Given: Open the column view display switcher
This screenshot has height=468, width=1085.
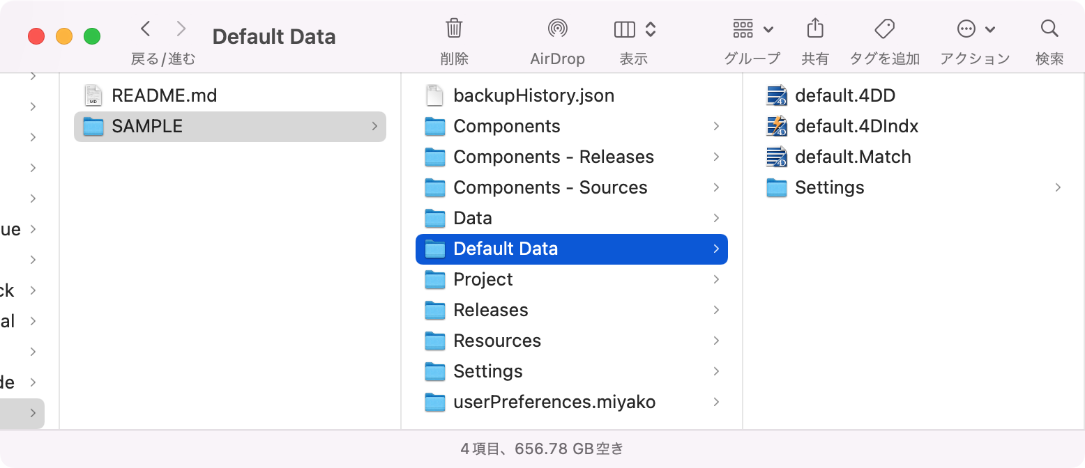Looking at the screenshot, I should (635, 29).
